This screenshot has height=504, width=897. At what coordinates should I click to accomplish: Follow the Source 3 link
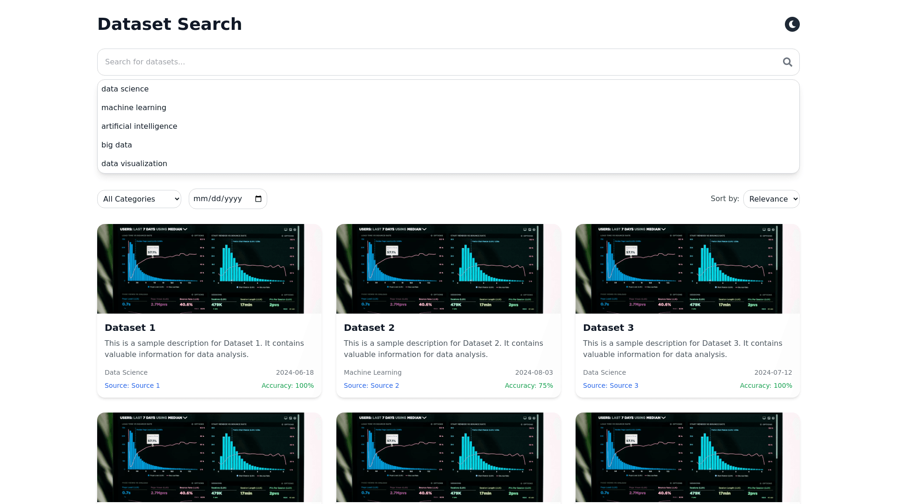click(611, 385)
